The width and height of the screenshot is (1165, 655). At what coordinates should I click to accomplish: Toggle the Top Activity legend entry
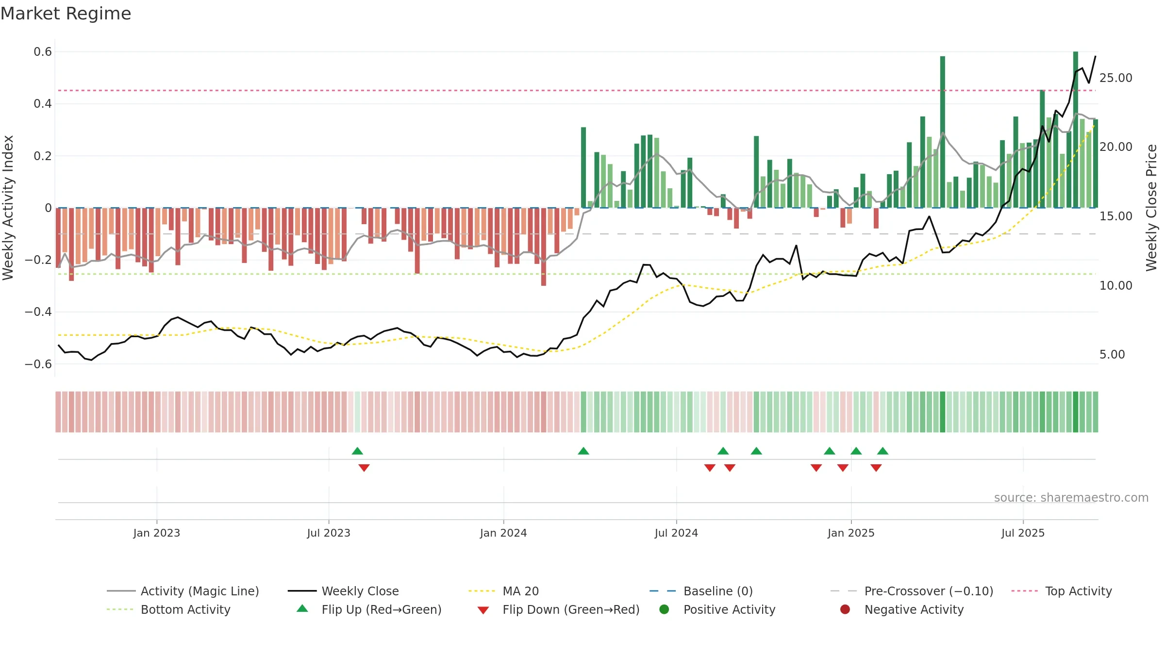pyautogui.click(x=1062, y=591)
